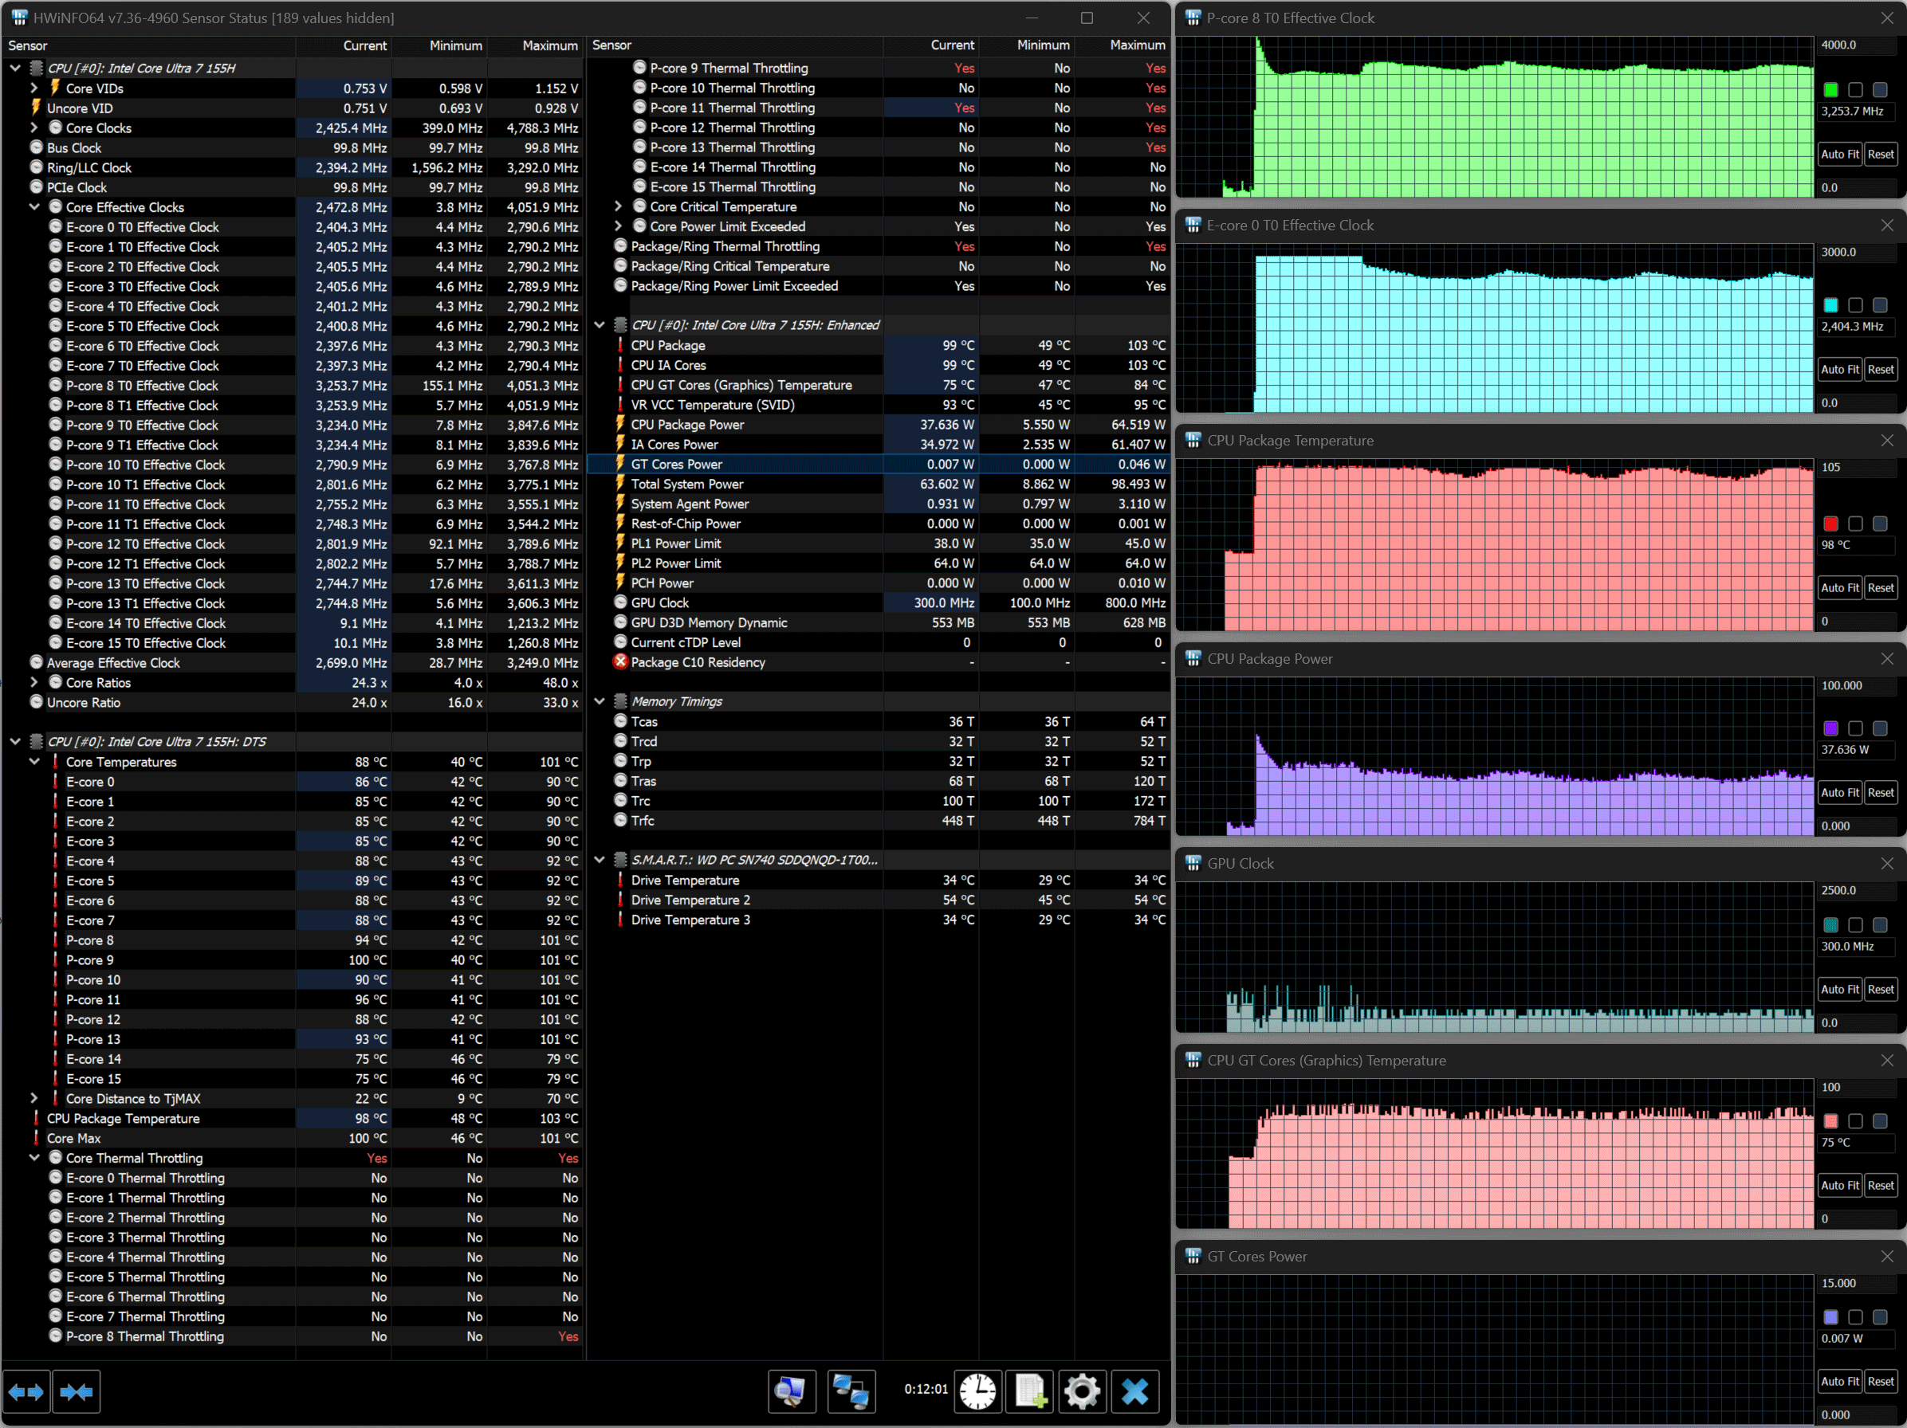Toggle the second checkbox in GPU Clock graph
Screen dimensions: 1907x1428
point(1855,924)
